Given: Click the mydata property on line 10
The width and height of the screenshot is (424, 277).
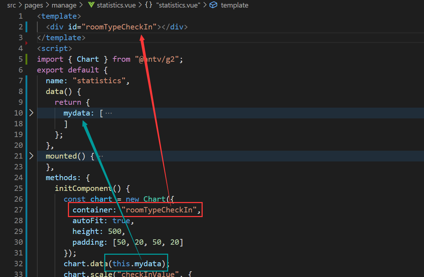Looking at the screenshot, I should click(x=77, y=113).
